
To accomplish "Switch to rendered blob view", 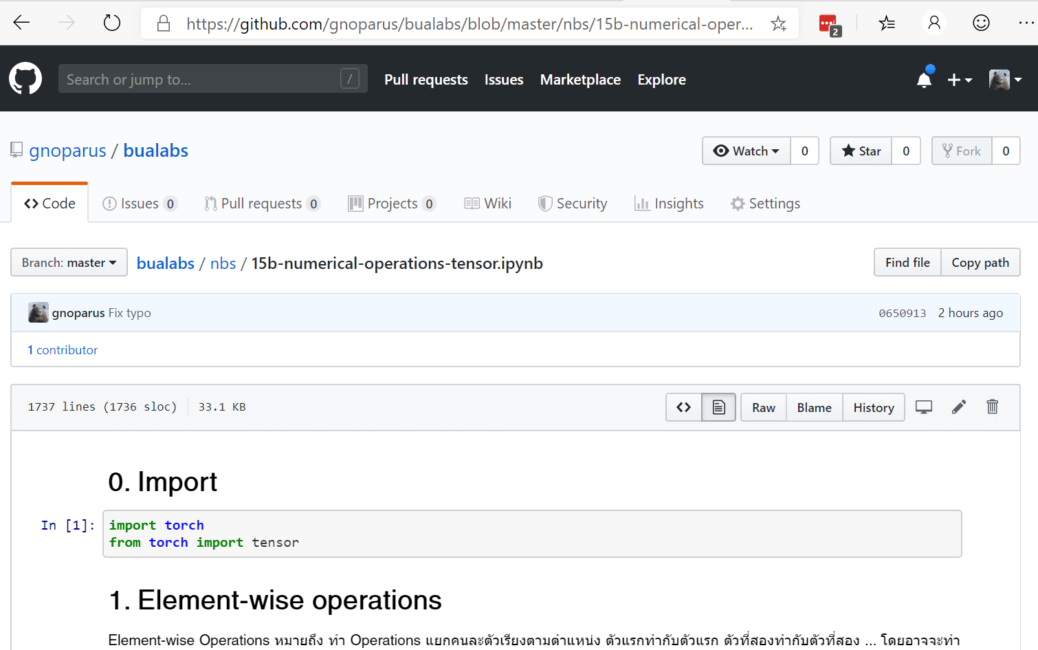I will (718, 407).
